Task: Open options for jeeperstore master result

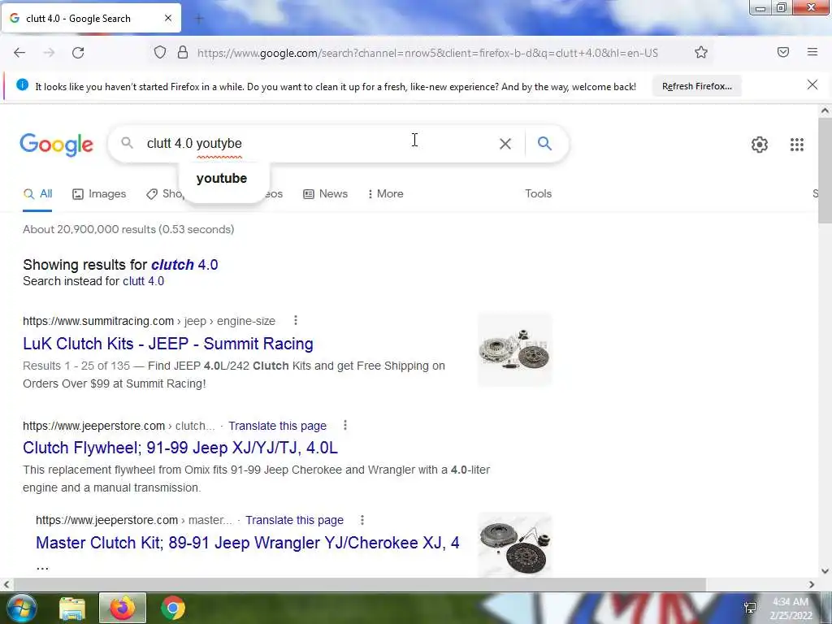Action: click(362, 520)
